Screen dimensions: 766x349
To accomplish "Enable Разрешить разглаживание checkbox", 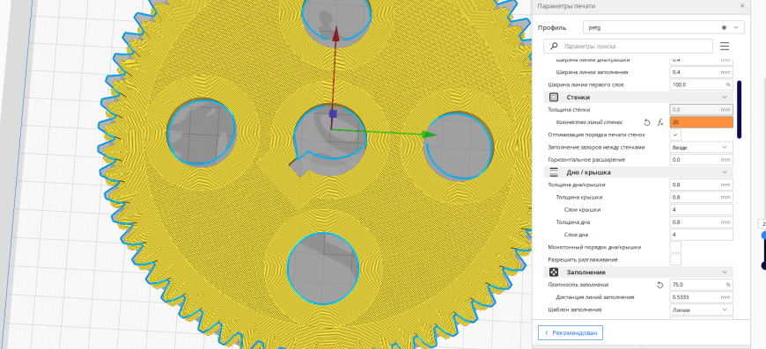I will click(x=675, y=260).
